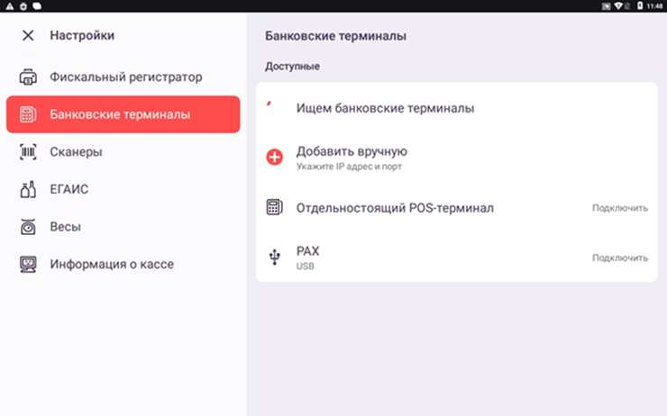Click the bottles icon for ЕГАИС
Image resolution: width=667 pixels, height=416 pixels.
pyautogui.click(x=28, y=189)
